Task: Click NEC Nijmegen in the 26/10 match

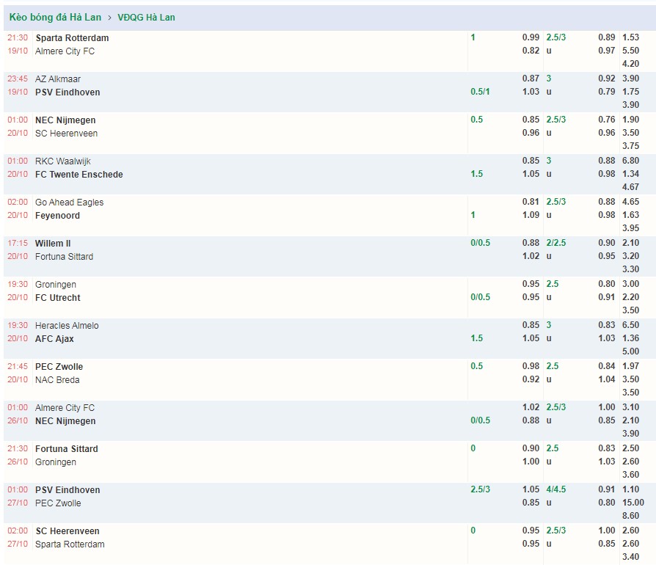Action: pyautogui.click(x=65, y=420)
